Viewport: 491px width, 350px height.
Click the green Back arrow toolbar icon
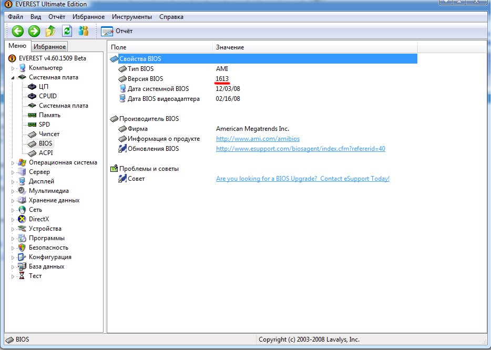click(x=18, y=31)
